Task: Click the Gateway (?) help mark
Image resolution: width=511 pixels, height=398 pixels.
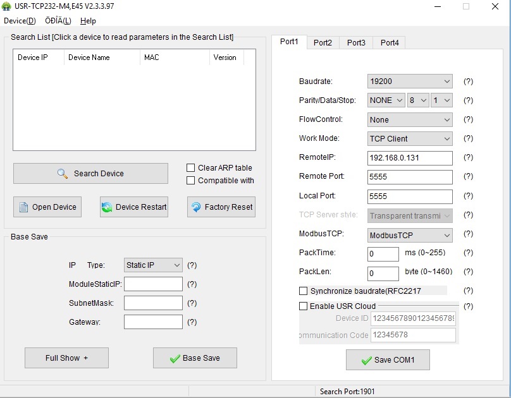Action: 192,322
